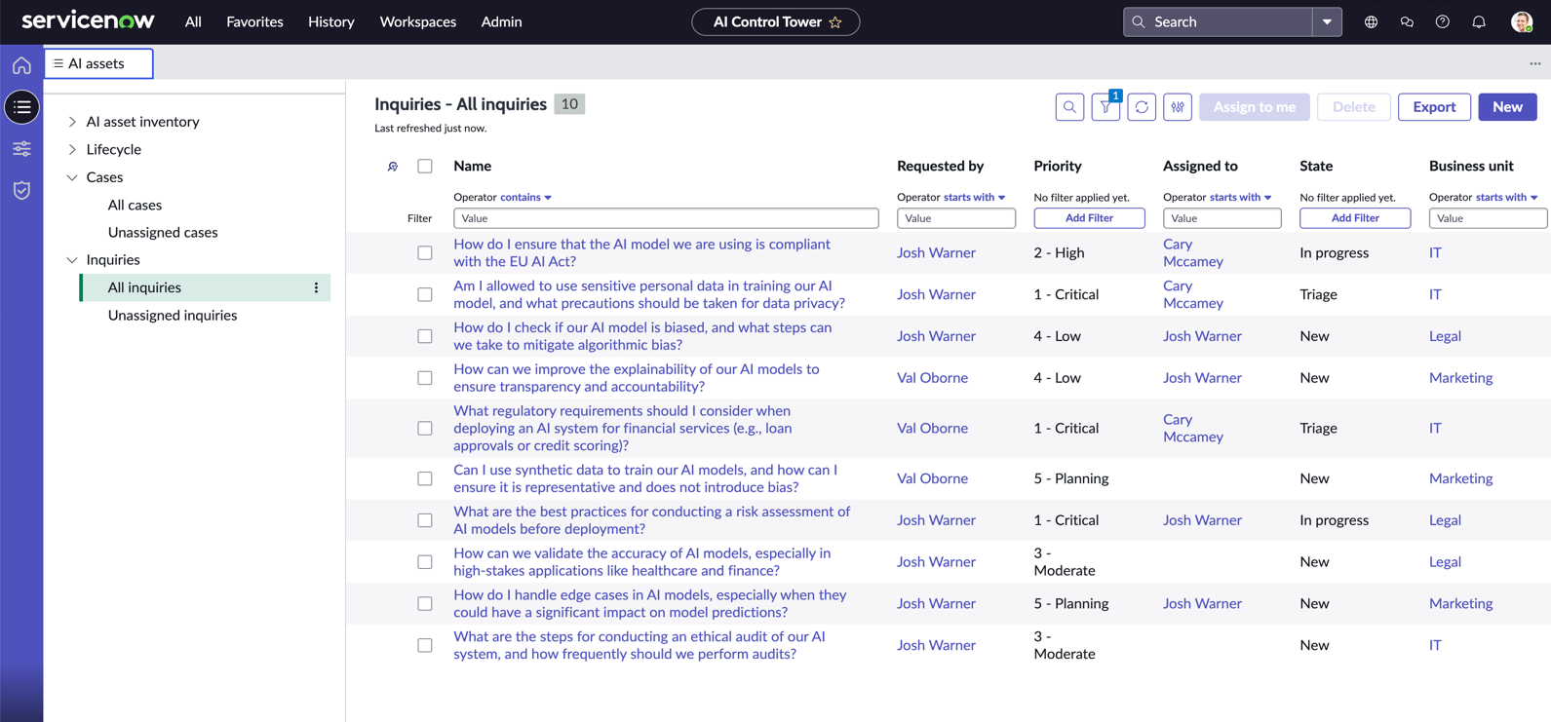The width and height of the screenshot is (1551, 722).
Task: Check the financial services regulatory inquiry row
Action: pos(425,429)
